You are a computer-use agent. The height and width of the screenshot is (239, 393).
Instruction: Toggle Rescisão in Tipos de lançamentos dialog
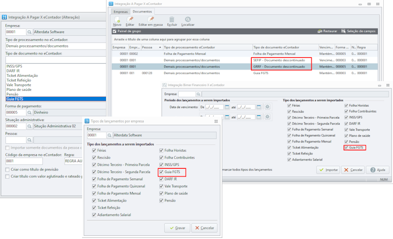pyautogui.click(x=94, y=157)
